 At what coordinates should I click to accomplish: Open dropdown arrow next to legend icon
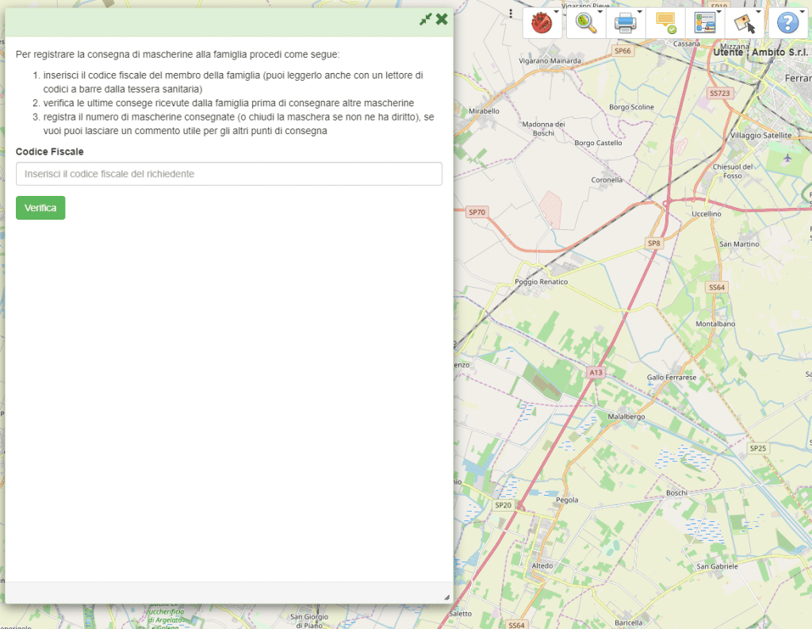coord(719,12)
